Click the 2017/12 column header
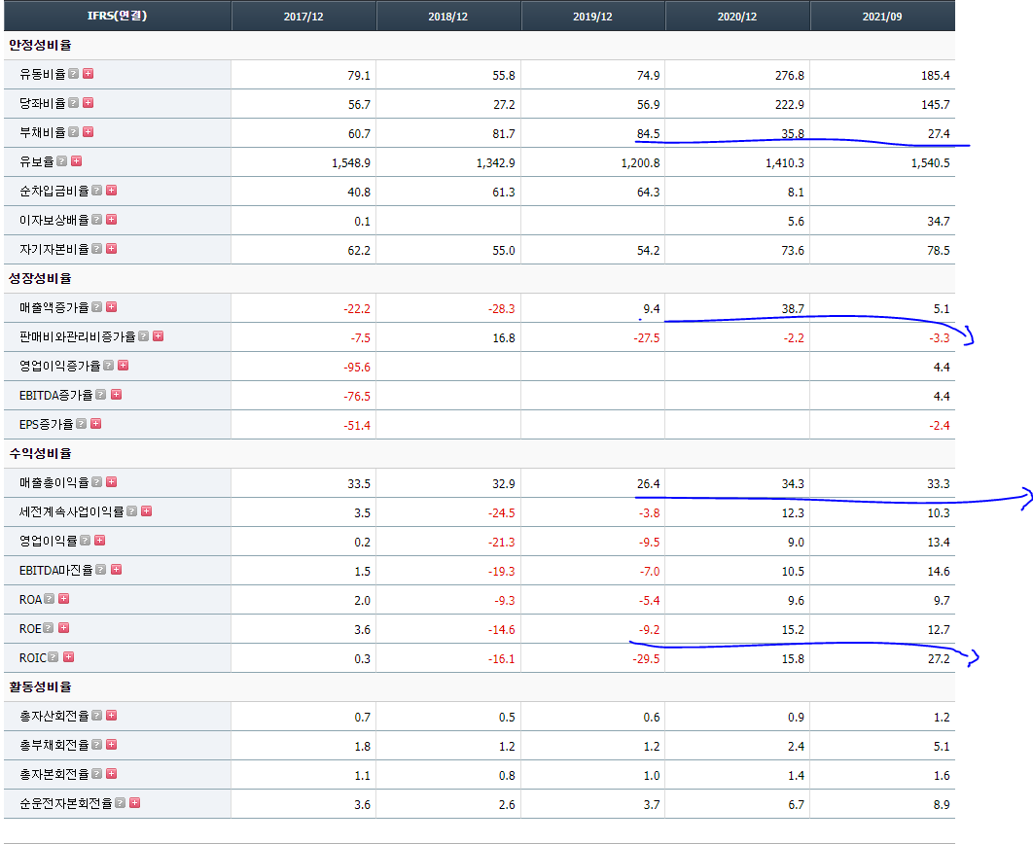Viewport: 1033px width, 844px height. (x=303, y=16)
